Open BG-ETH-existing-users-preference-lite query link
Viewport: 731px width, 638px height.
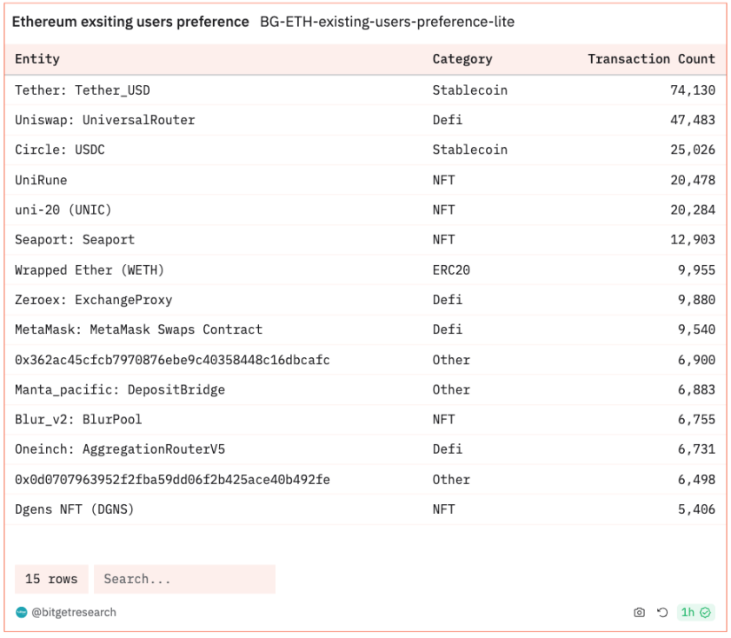(x=387, y=22)
